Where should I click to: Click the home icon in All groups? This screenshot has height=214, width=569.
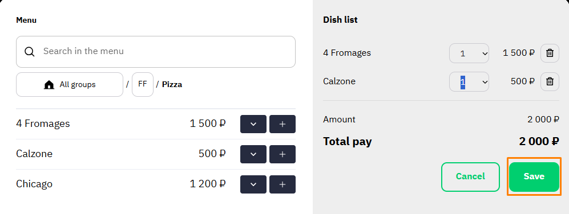coord(49,85)
